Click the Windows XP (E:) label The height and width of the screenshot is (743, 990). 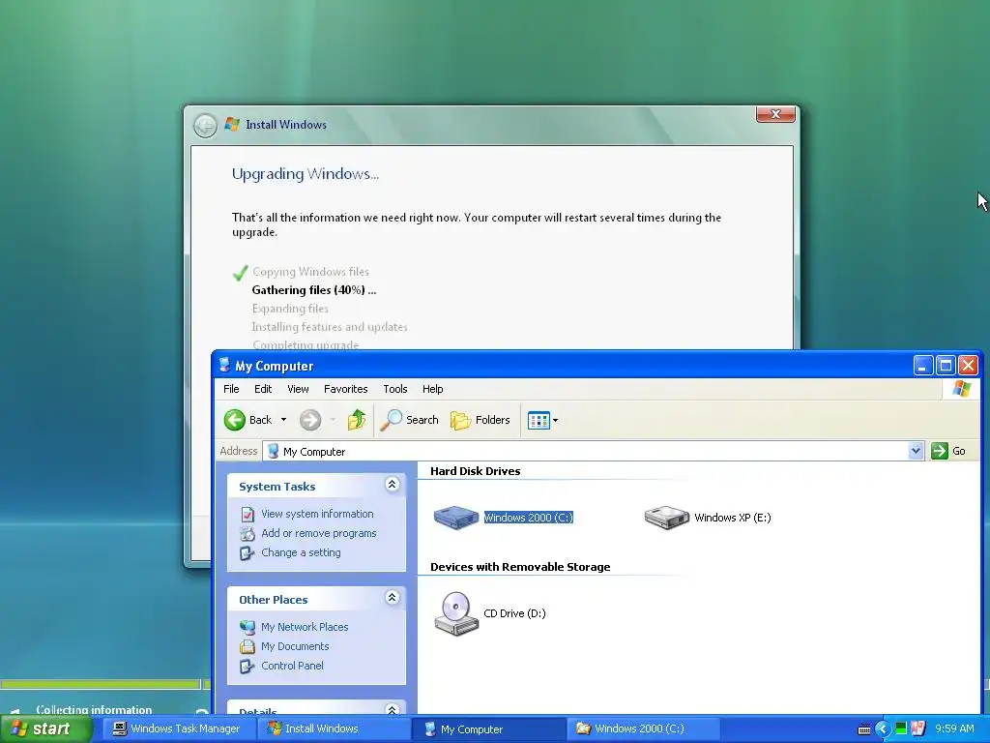(x=733, y=518)
